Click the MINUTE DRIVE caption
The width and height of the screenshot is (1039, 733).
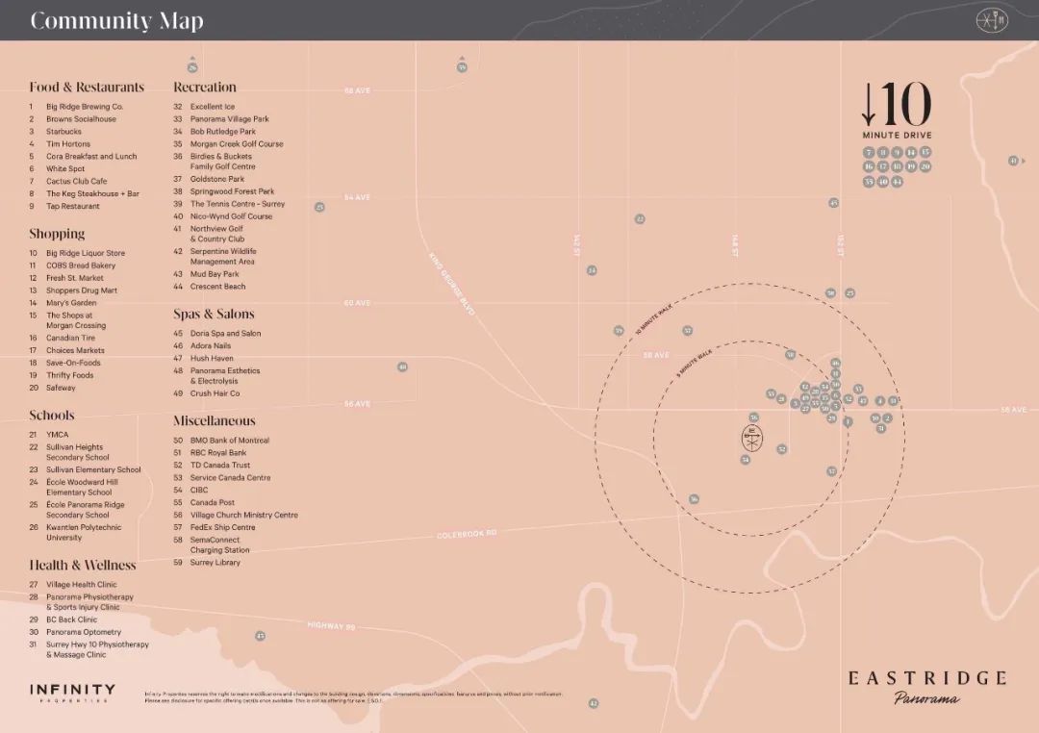898,136
